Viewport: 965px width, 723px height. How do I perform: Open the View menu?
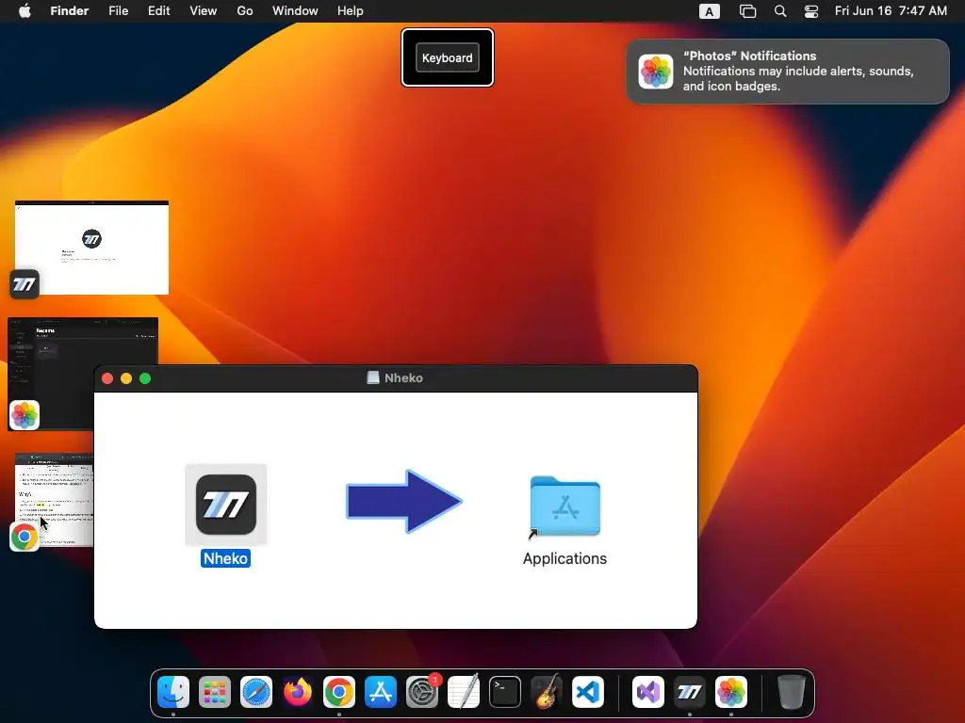(204, 11)
